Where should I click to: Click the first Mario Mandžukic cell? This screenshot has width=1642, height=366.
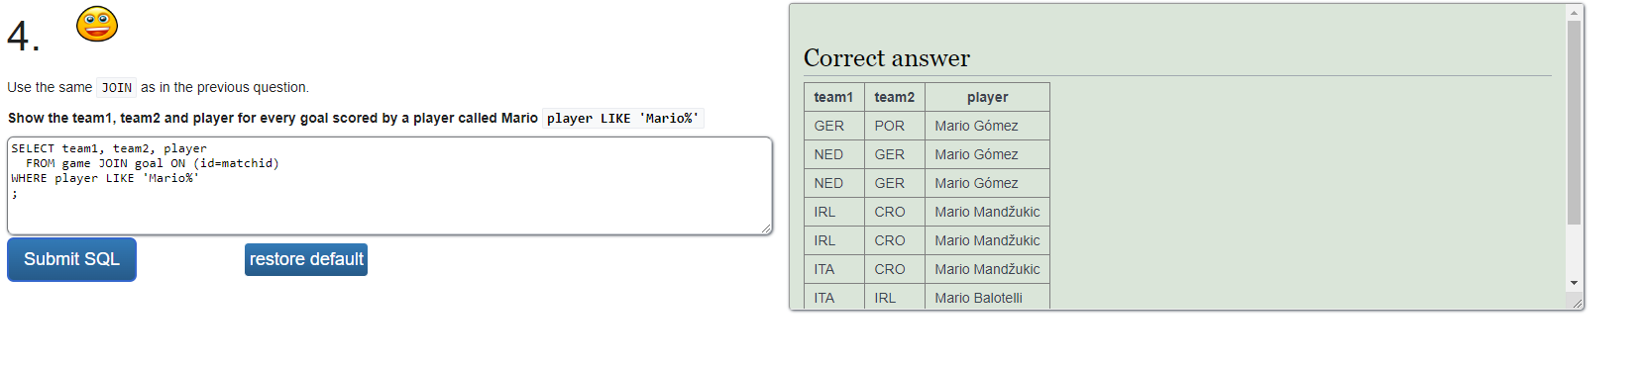(x=987, y=212)
